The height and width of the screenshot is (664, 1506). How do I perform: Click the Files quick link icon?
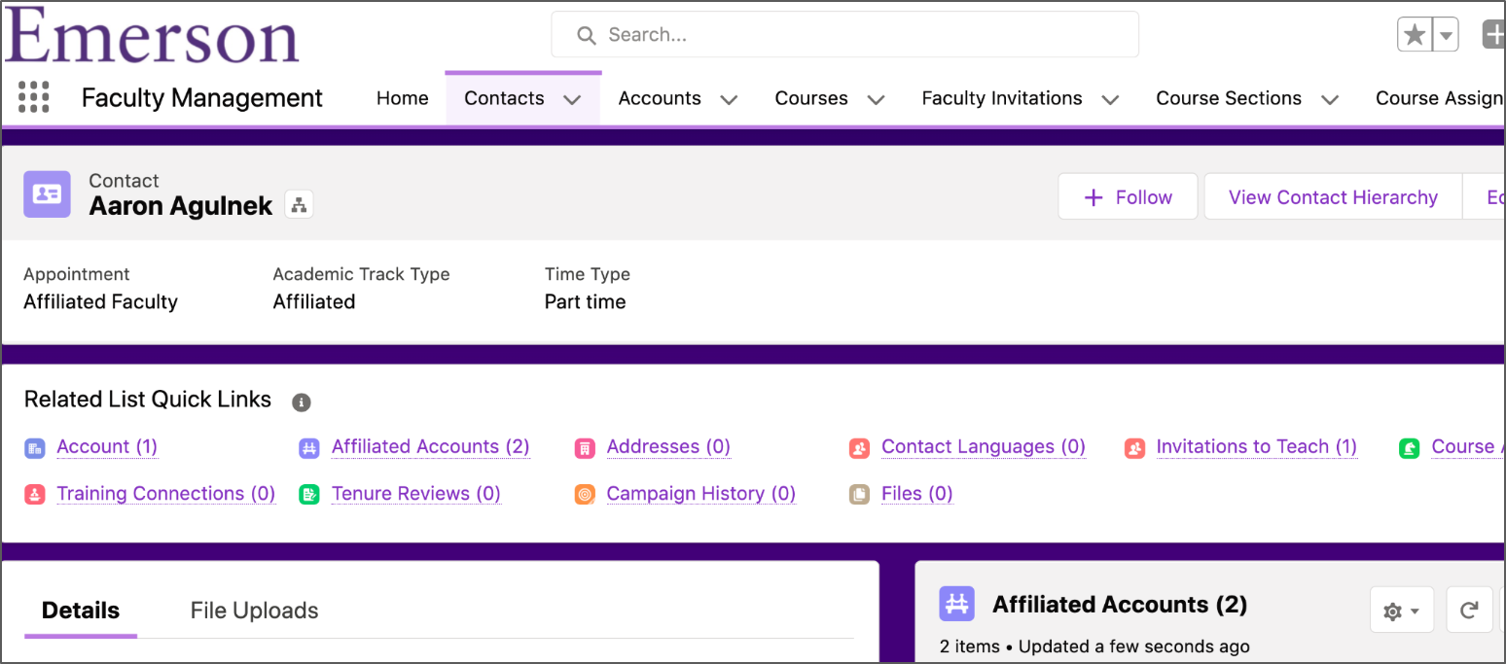[x=859, y=495]
